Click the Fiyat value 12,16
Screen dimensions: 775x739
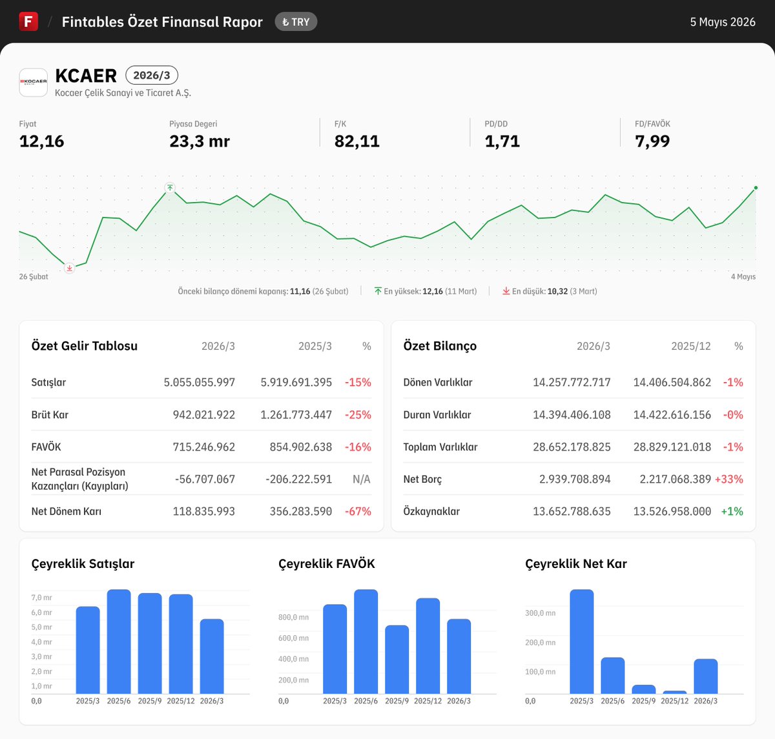[x=42, y=141]
